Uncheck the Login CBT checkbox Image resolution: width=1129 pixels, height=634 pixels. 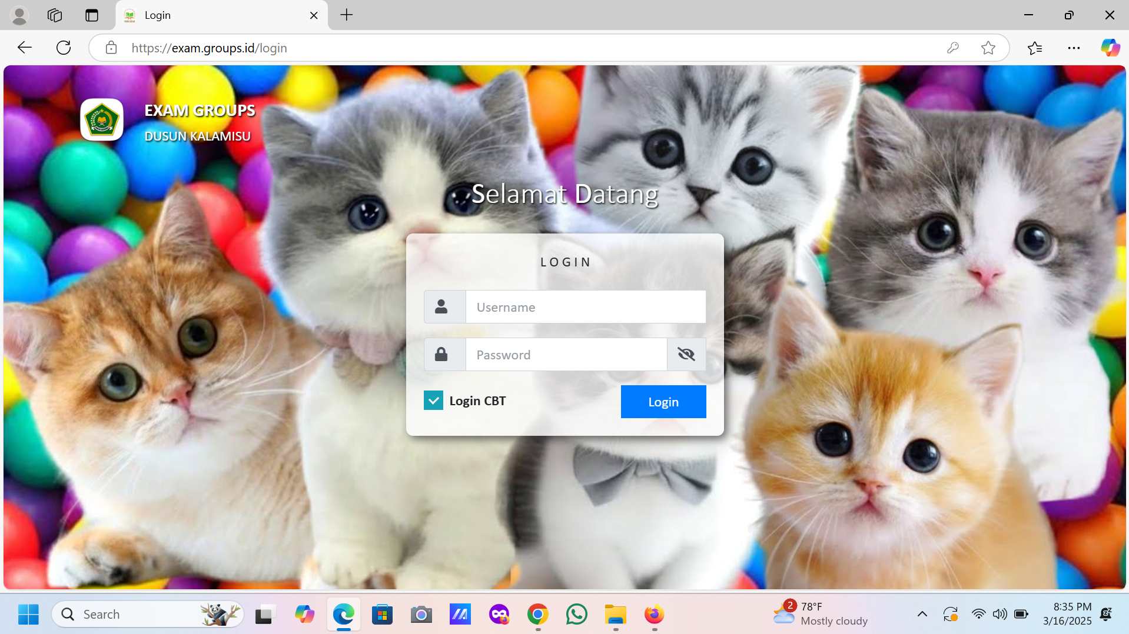tap(433, 401)
